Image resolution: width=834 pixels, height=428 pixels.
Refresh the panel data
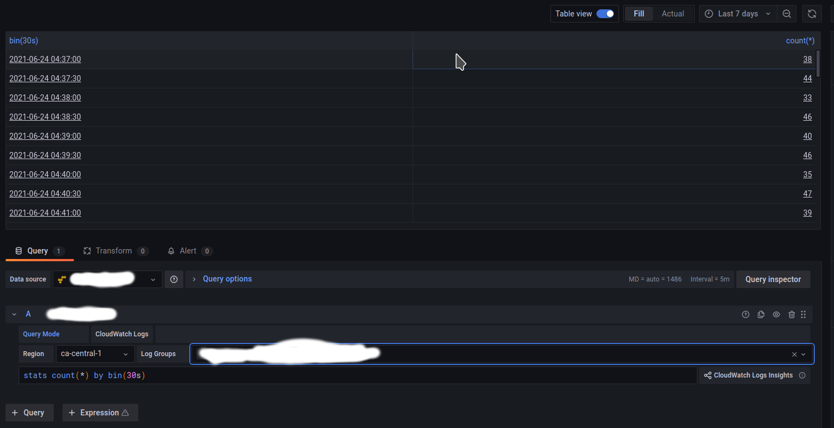click(812, 14)
